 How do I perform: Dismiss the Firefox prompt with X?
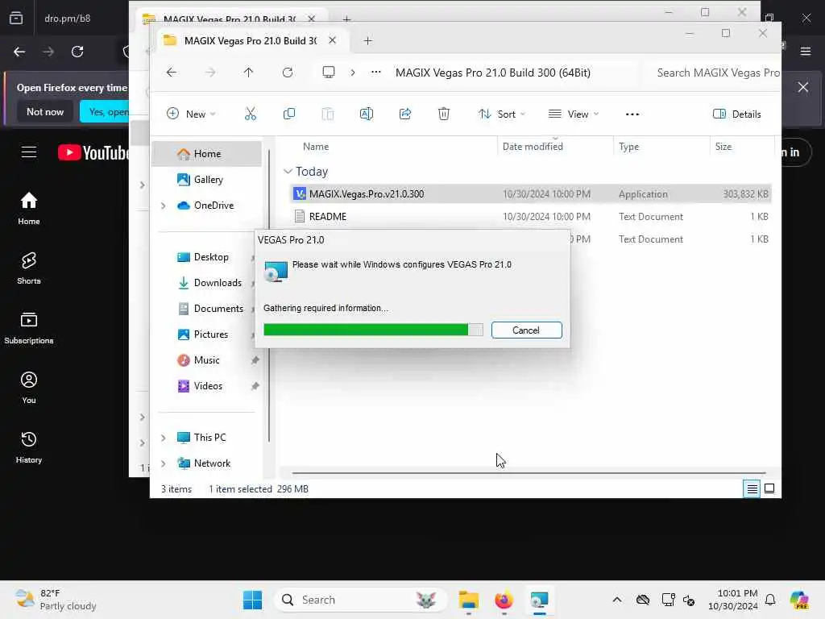click(x=803, y=87)
